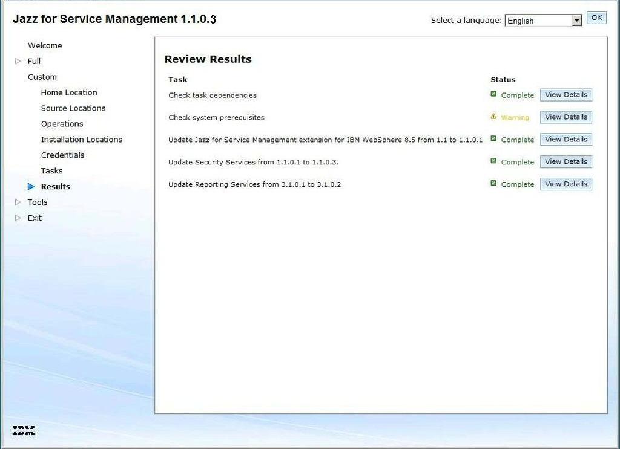Click the Jazz for Service Management 1.1.0.3 title
This screenshot has width=620, height=449.
[x=114, y=19]
